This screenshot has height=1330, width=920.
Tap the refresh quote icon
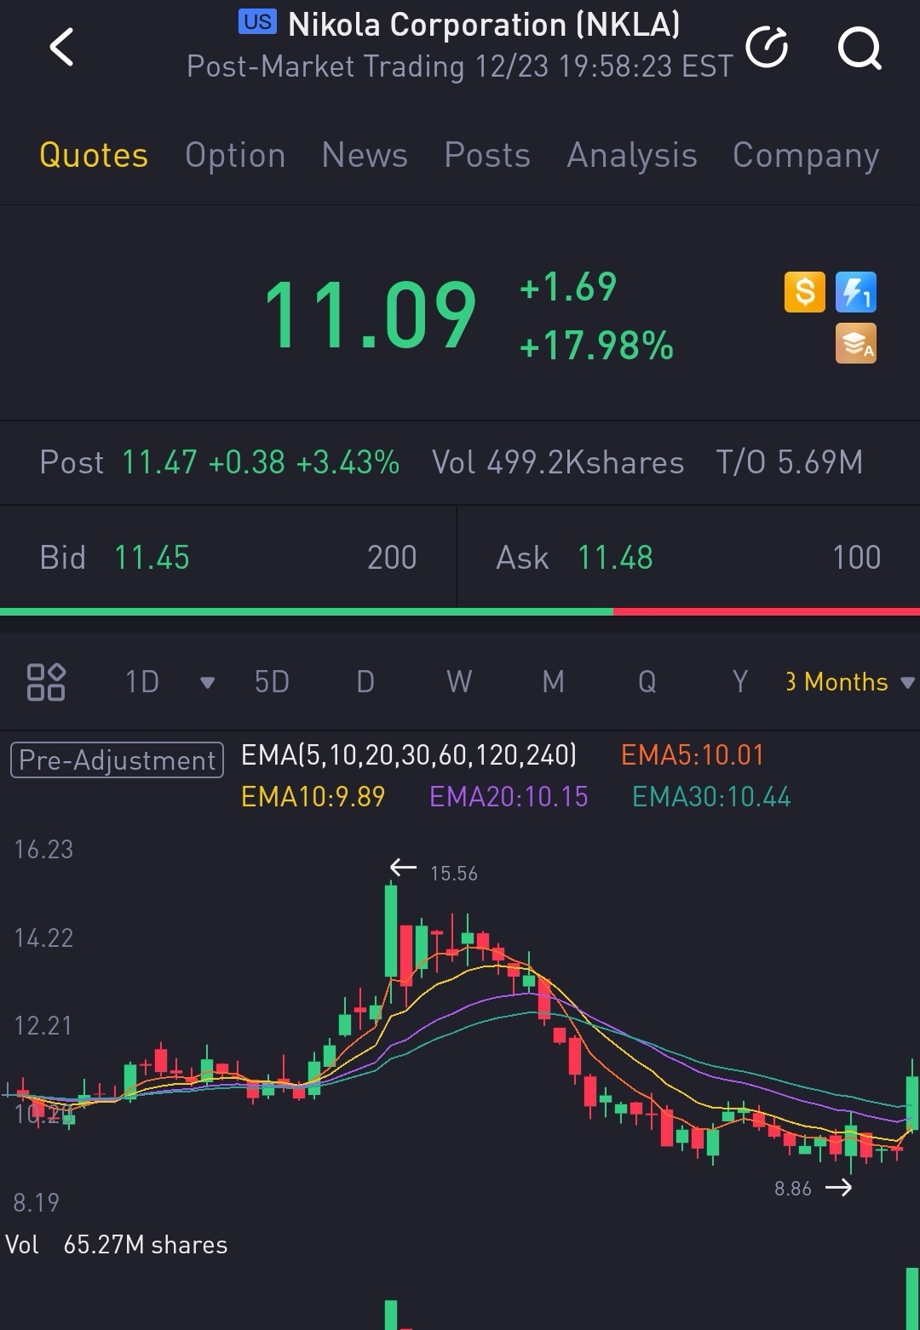[767, 47]
